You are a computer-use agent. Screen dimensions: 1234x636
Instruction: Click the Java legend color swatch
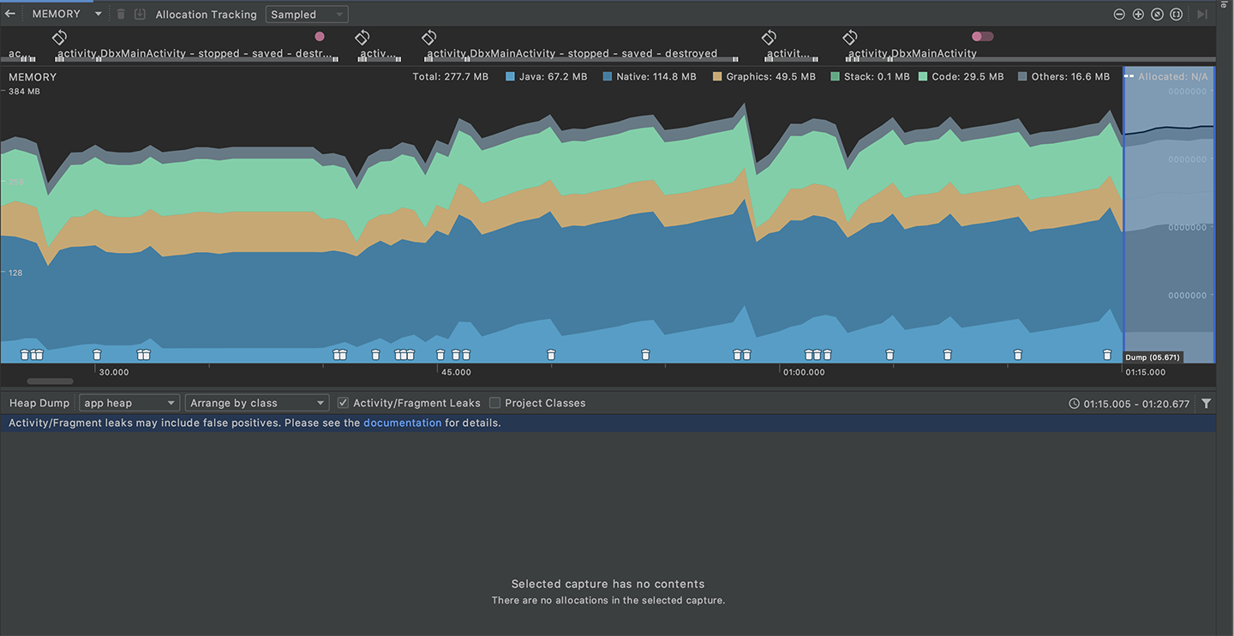point(511,77)
